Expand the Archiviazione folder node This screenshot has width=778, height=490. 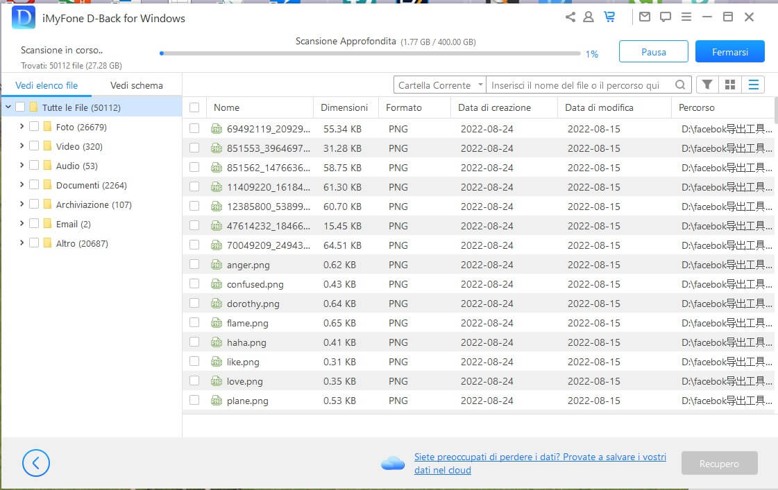point(22,204)
